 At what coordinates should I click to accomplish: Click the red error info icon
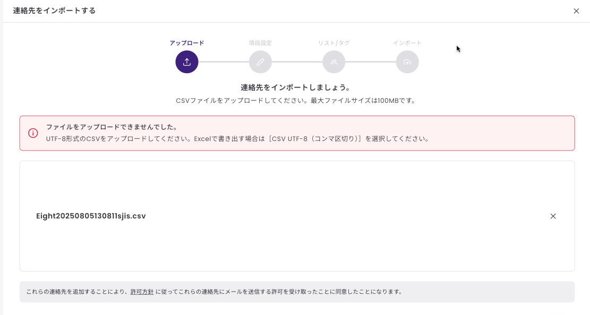click(x=33, y=133)
